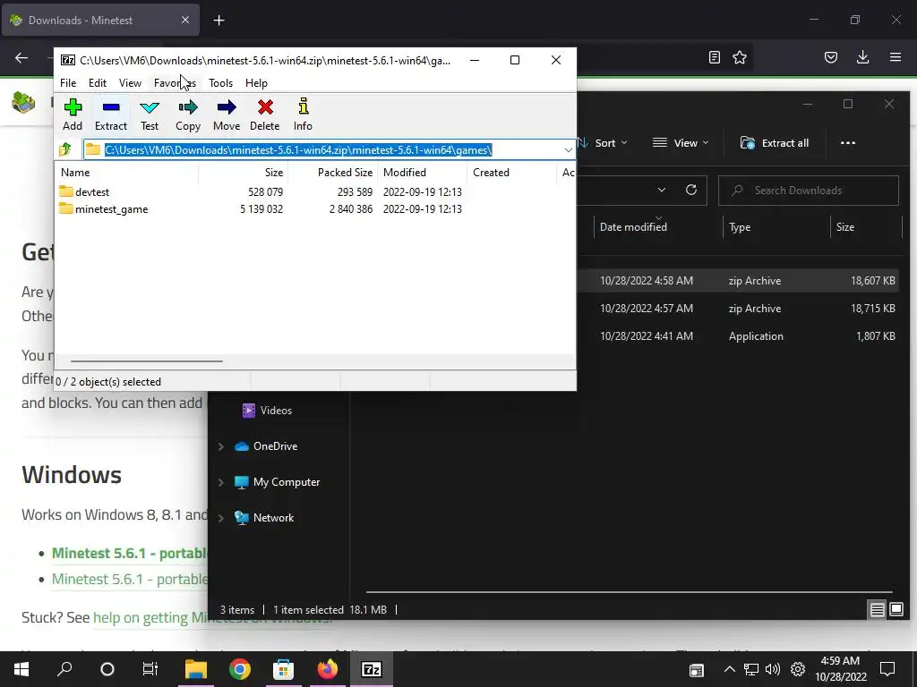Open taskbar Search

tap(64, 669)
